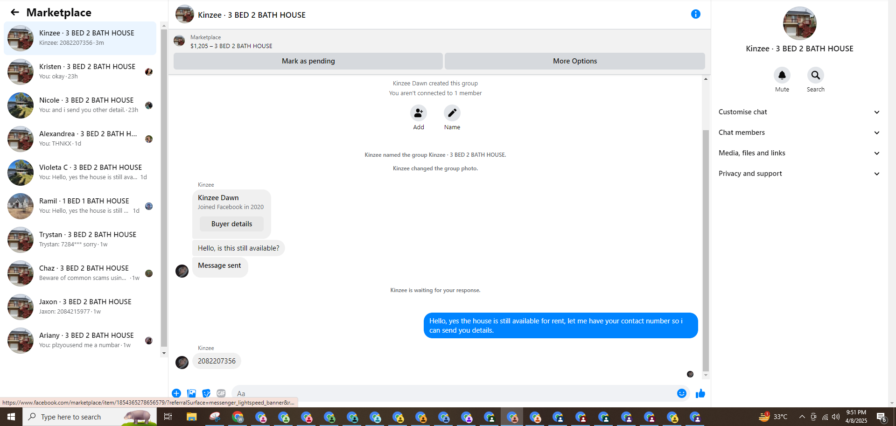This screenshot has width=896, height=426.
Task: Click the 'Hello, is this still available?' message
Action: pyautogui.click(x=238, y=248)
